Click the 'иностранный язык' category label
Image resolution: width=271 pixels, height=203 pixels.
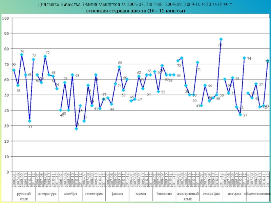tap(188, 196)
